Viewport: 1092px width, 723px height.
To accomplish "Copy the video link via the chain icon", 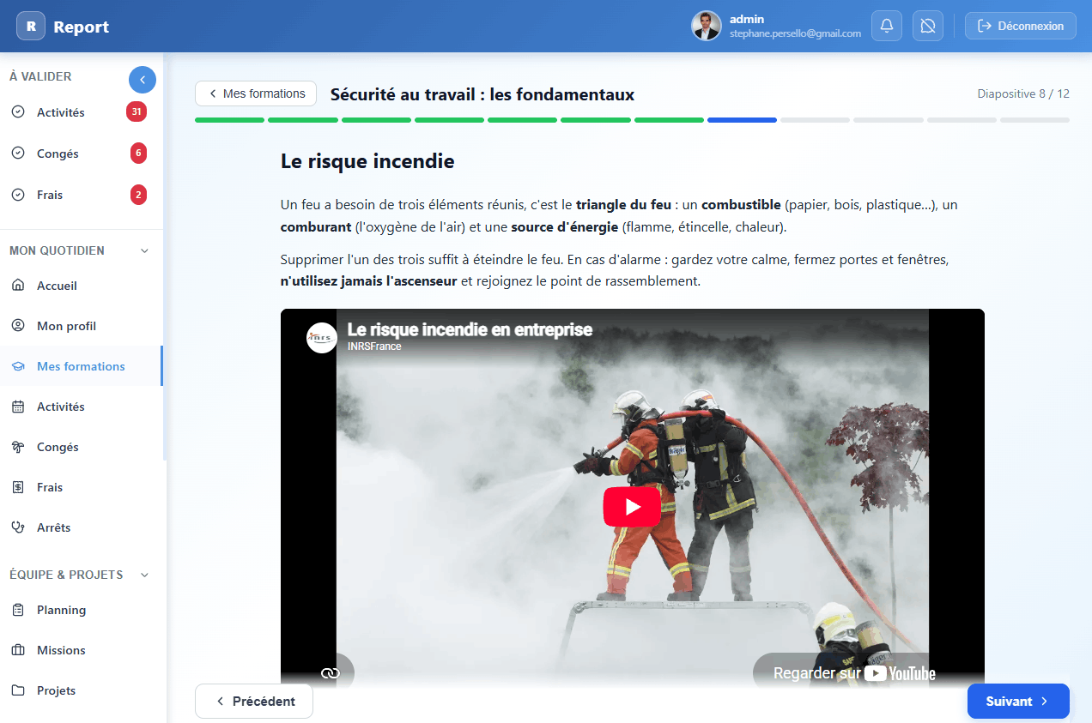I will [331, 673].
